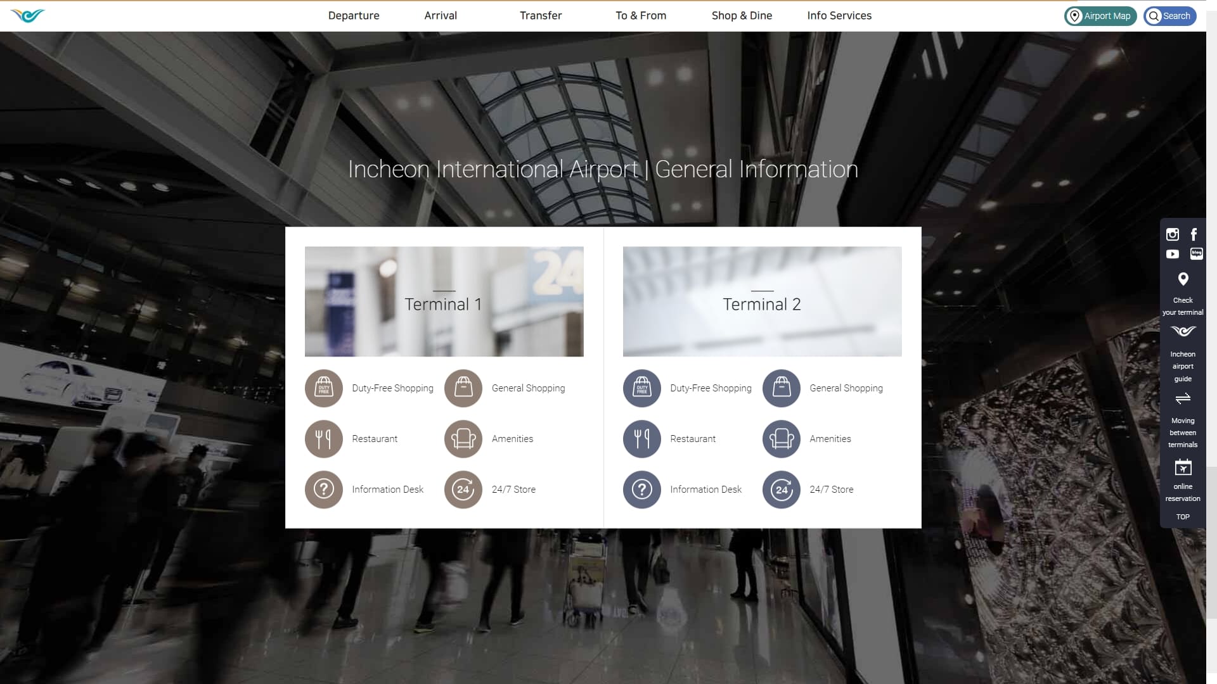Open the Transfer menu
1217x684 pixels.
(541, 16)
